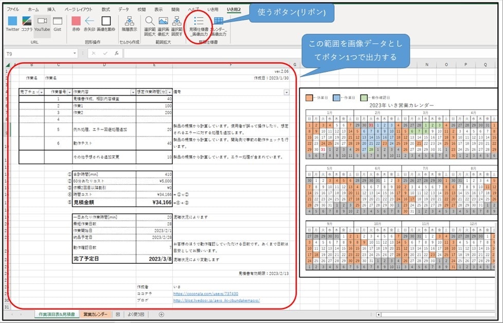
Task: Open the ファイル menu tab
Action: click(13, 10)
